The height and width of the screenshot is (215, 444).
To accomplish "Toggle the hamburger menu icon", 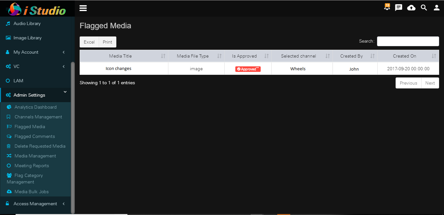I will 83,8.
